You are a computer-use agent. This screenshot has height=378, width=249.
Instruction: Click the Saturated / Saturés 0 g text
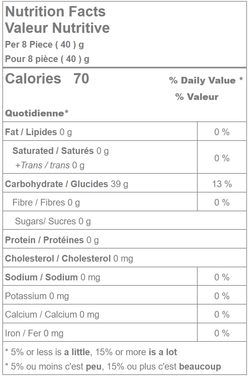60,151
